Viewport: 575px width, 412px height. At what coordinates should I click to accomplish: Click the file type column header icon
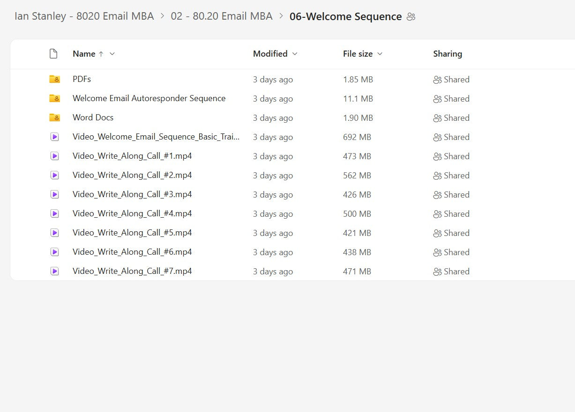[x=53, y=54]
